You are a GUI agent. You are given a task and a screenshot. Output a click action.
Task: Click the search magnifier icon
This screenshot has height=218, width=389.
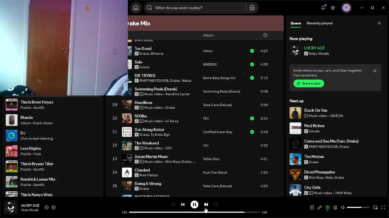[150, 8]
